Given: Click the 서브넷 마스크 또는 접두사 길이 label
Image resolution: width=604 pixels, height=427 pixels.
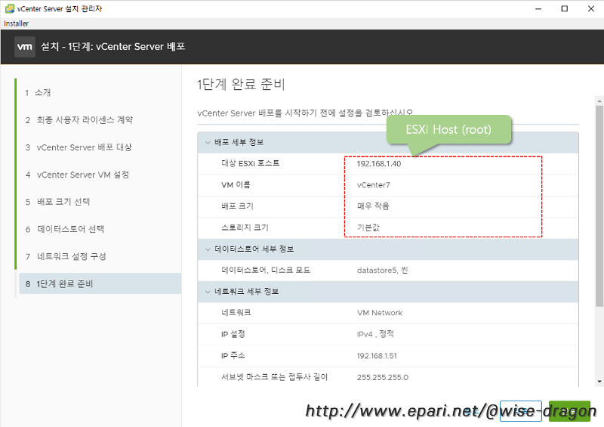Looking at the screenshot, I should tap(274, 377).
